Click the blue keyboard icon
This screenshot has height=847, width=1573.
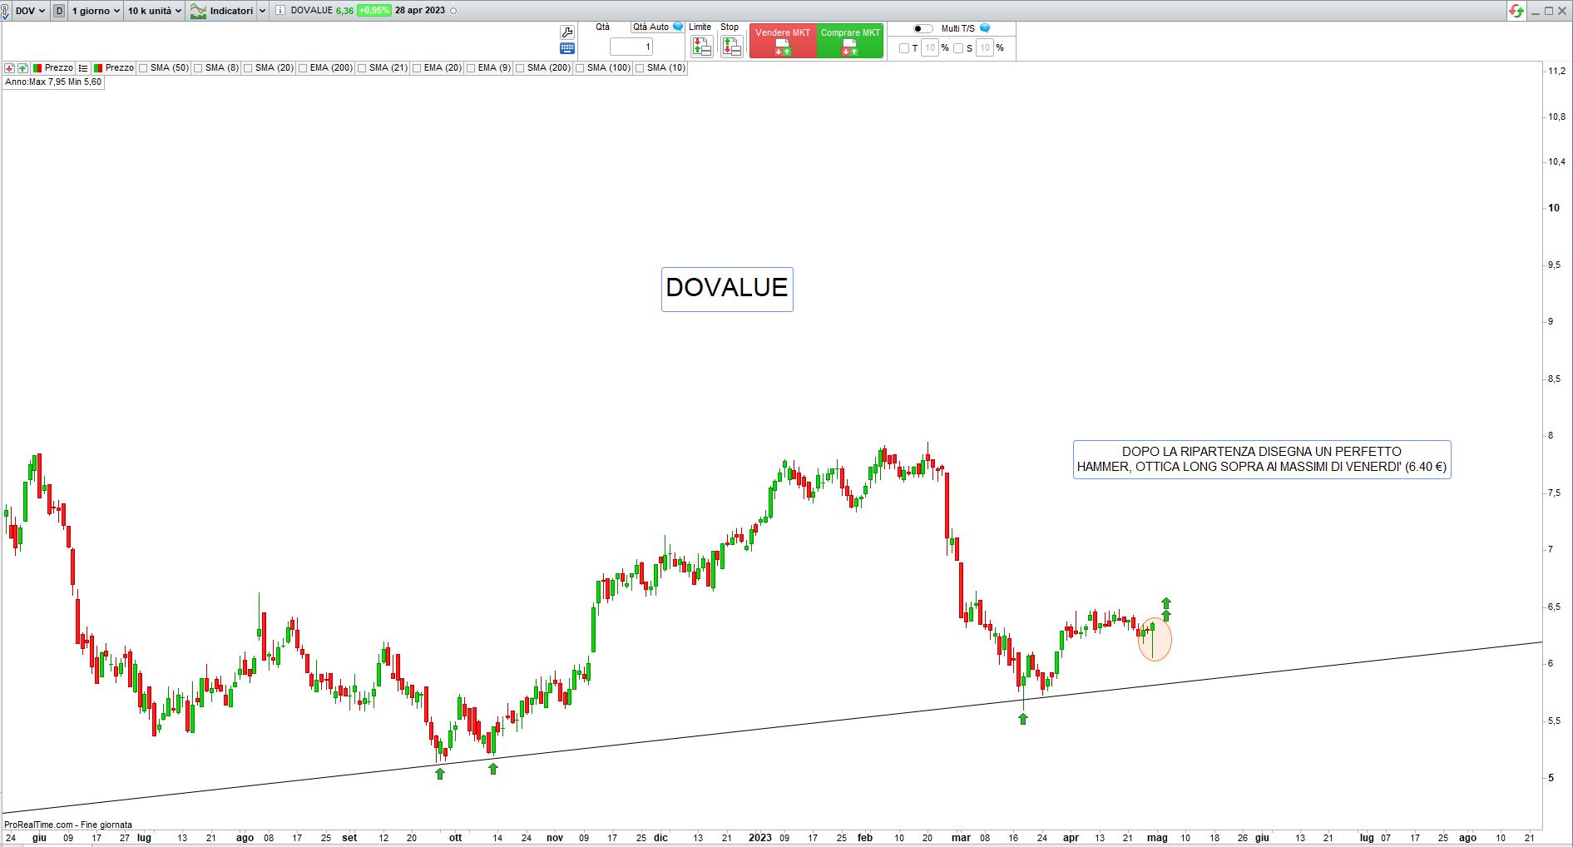point(567,48)
